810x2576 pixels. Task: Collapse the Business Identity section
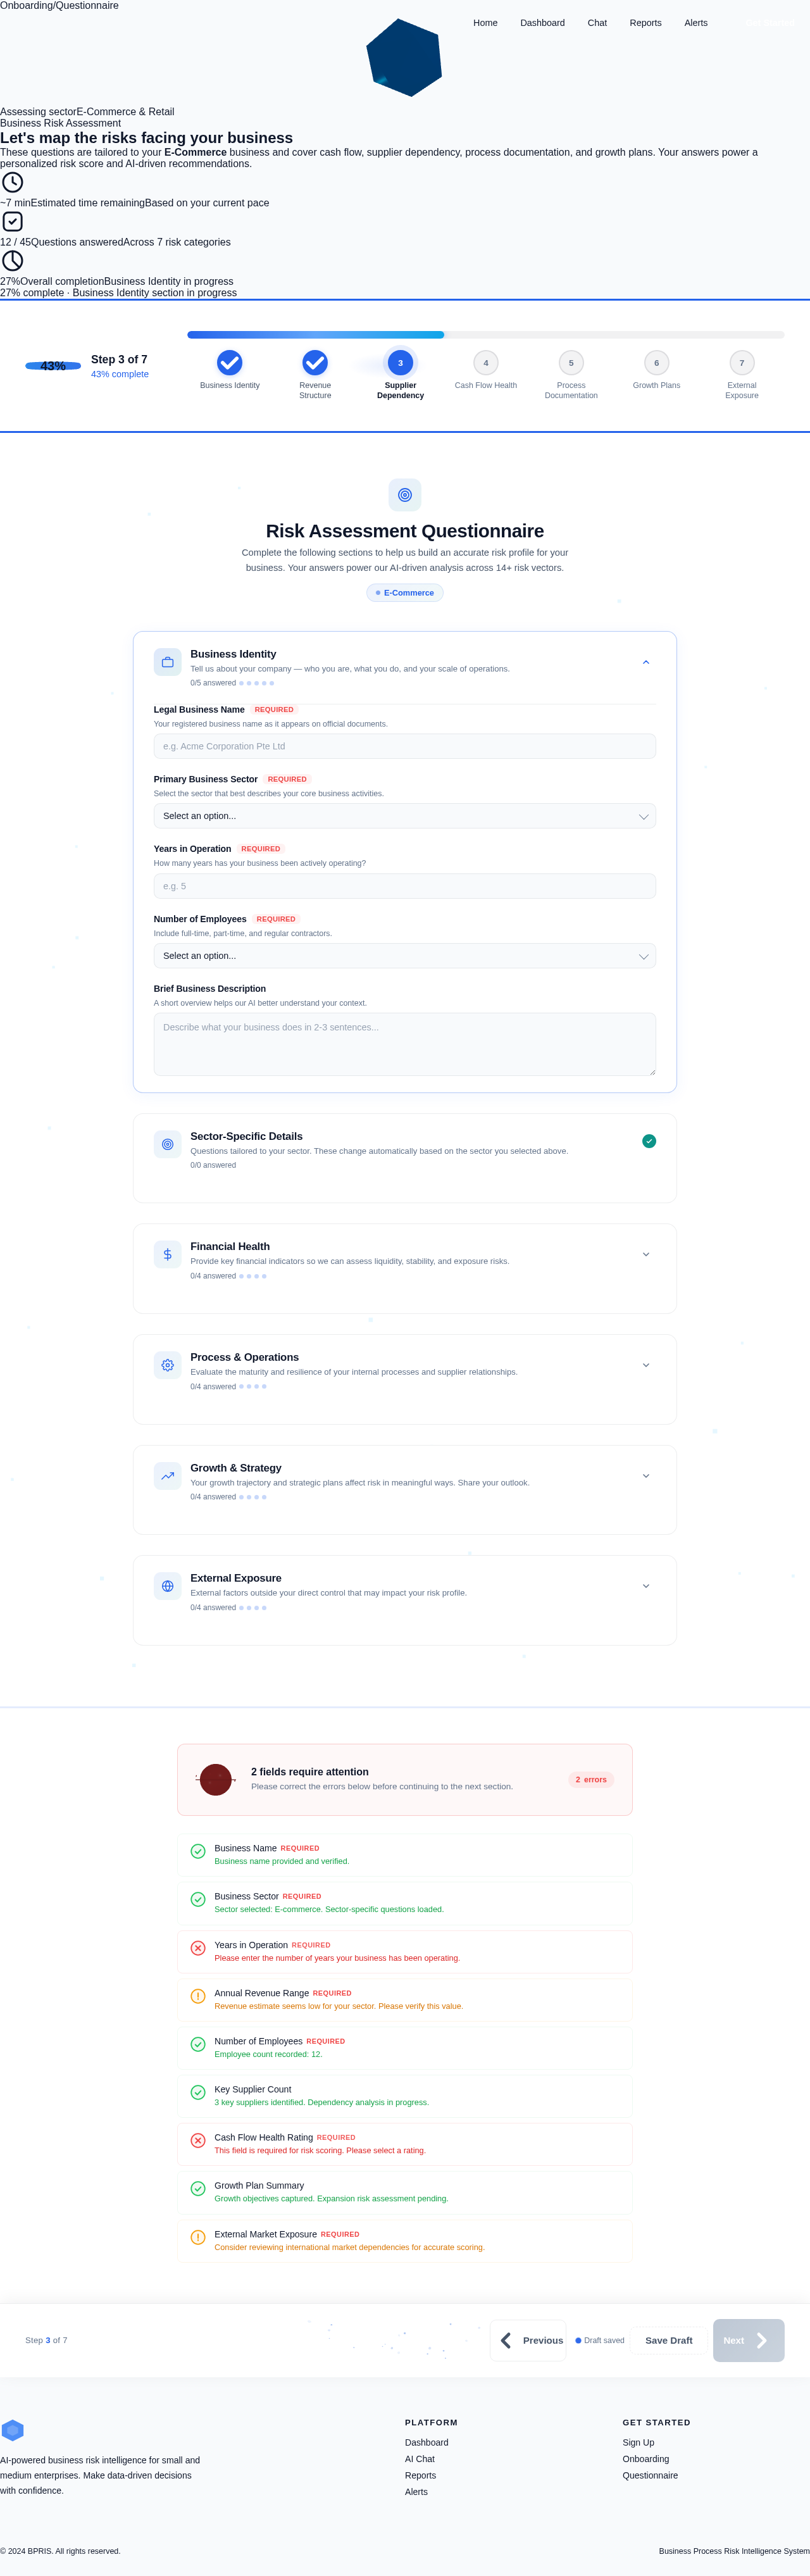click(646, 662)
